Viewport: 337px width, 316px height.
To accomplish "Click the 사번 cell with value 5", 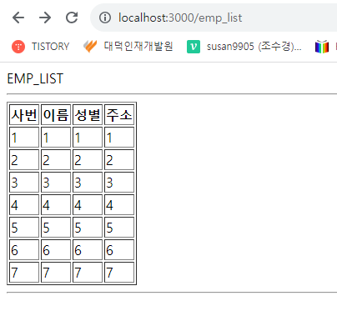I will coord(24,228).
